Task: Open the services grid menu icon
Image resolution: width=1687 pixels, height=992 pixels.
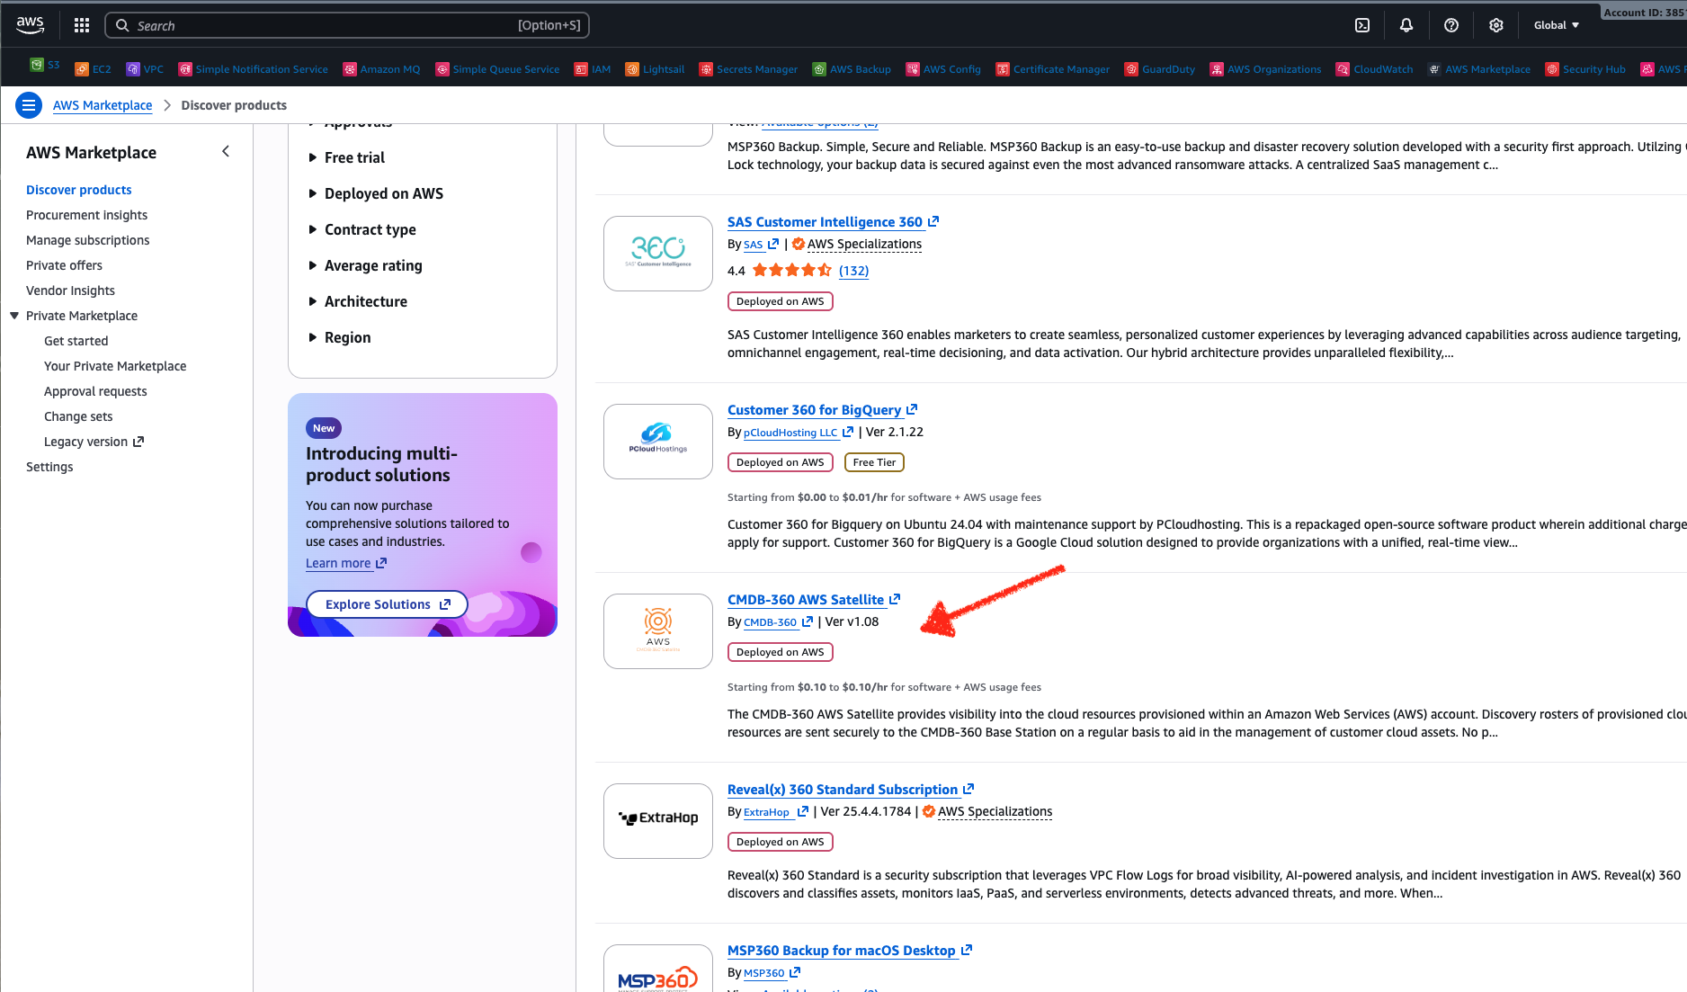Action: 82,25
